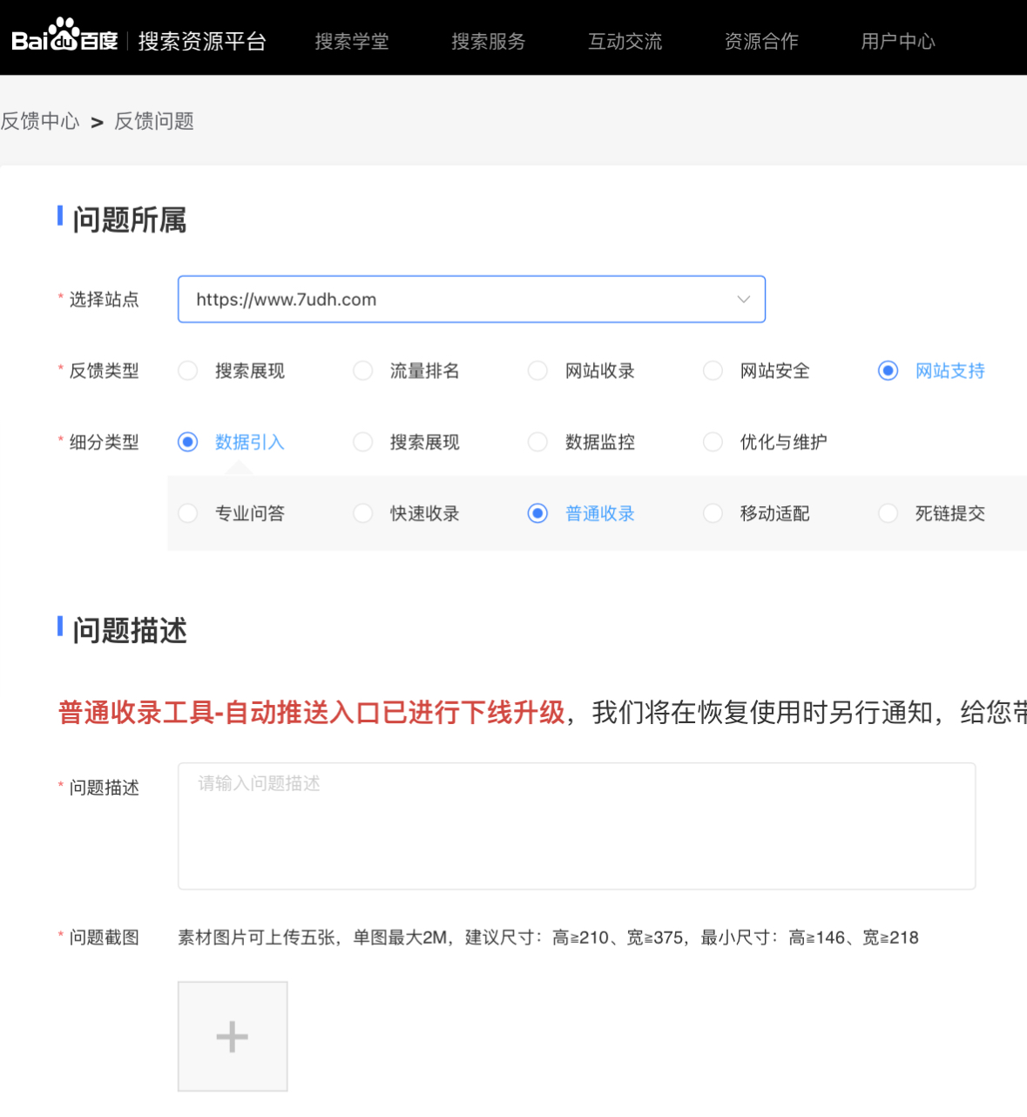The height and width of the screenshot is (1117, 1027).
Task: Pick 数据监控 sub-type radio option
Action: click(x=538, y=443)
